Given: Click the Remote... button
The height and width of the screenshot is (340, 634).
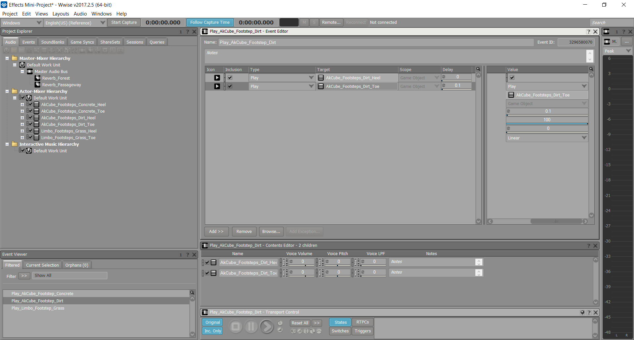Looking at the screenshot, I should 331,22.
